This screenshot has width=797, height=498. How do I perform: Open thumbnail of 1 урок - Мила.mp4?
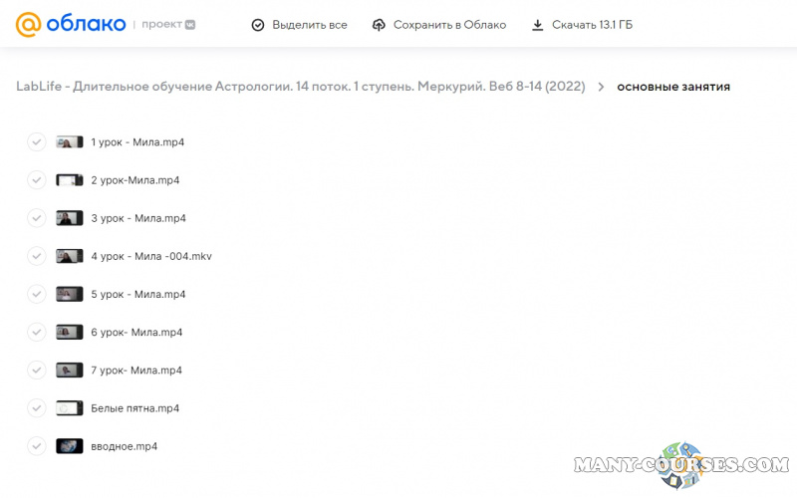pos(69,142)
